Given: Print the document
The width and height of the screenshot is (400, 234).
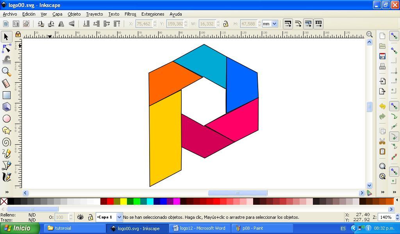Looking at the screenshot, I should point(382,66).
